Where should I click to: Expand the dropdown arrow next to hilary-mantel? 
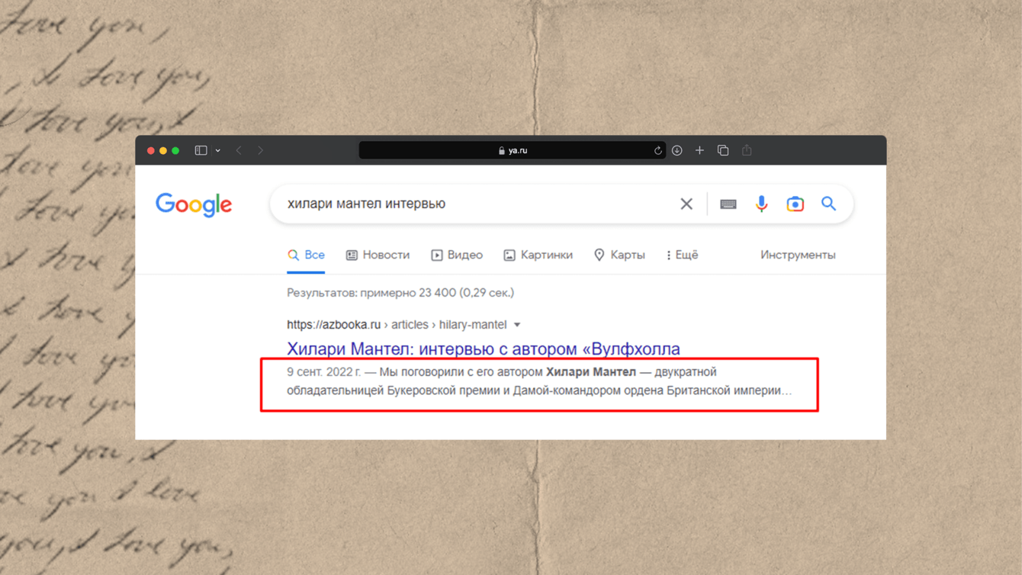click(517, 325)
